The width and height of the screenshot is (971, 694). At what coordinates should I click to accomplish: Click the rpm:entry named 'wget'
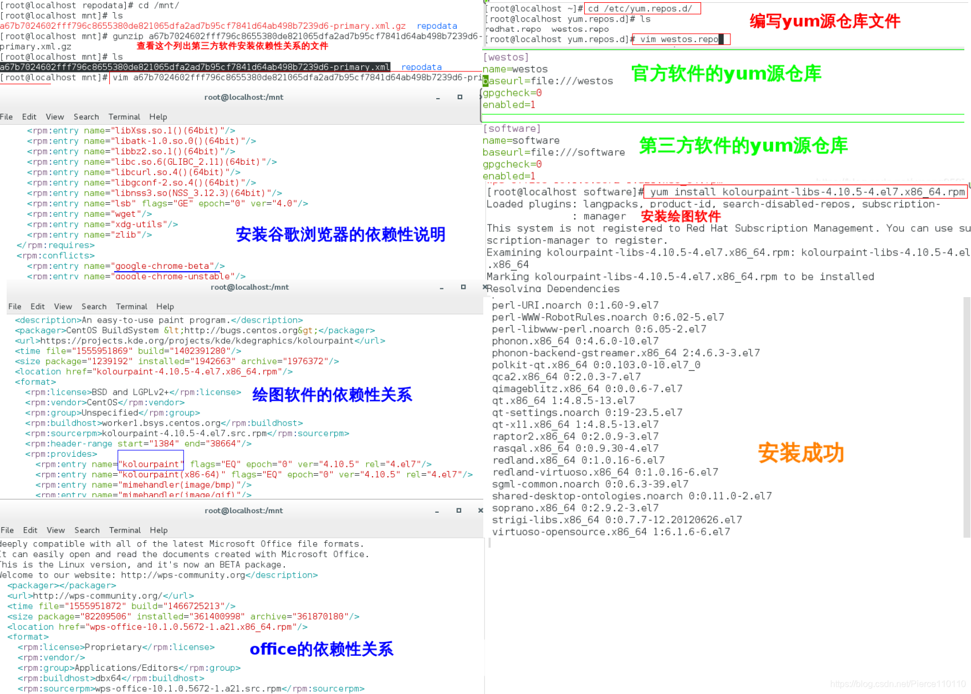tap(89, 214)
